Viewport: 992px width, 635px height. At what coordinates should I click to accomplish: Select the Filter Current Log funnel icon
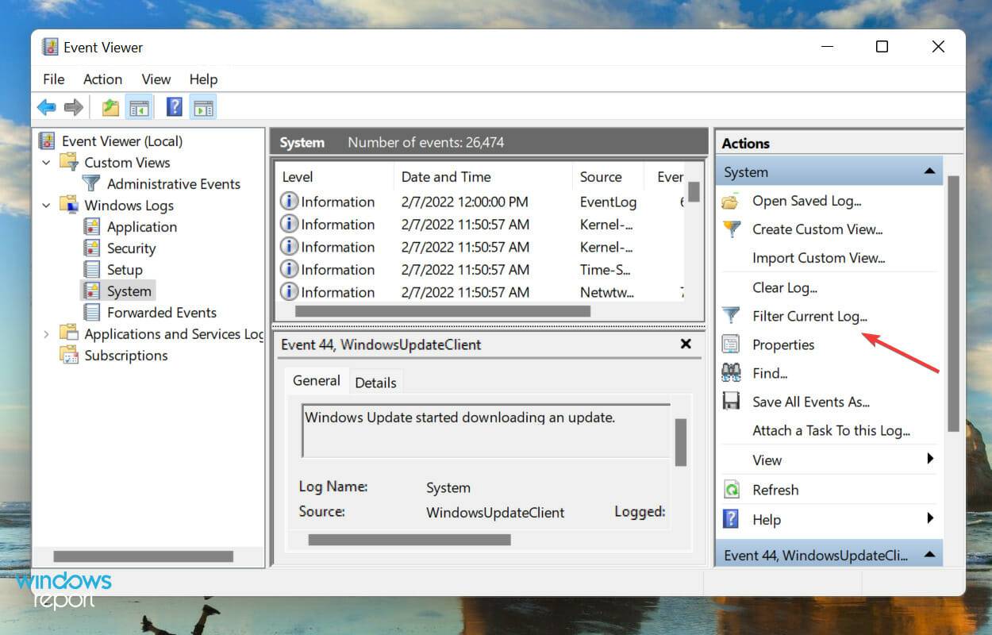[x=731, y=315]
